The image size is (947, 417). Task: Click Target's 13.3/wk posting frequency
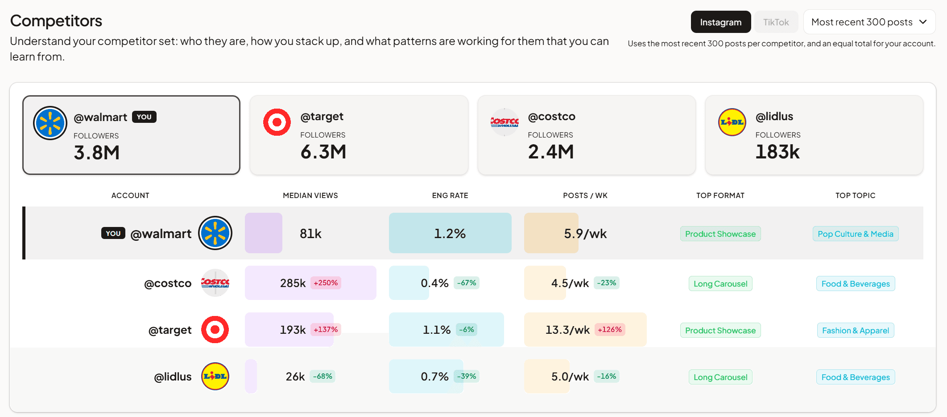[x=567, y=330]
